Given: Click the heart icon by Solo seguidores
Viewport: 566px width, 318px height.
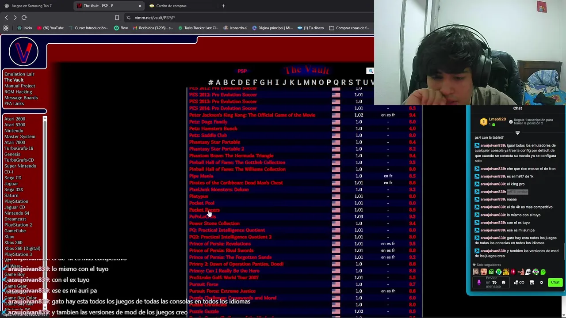Looking at the screenshot, I should [x=474, y=265].
